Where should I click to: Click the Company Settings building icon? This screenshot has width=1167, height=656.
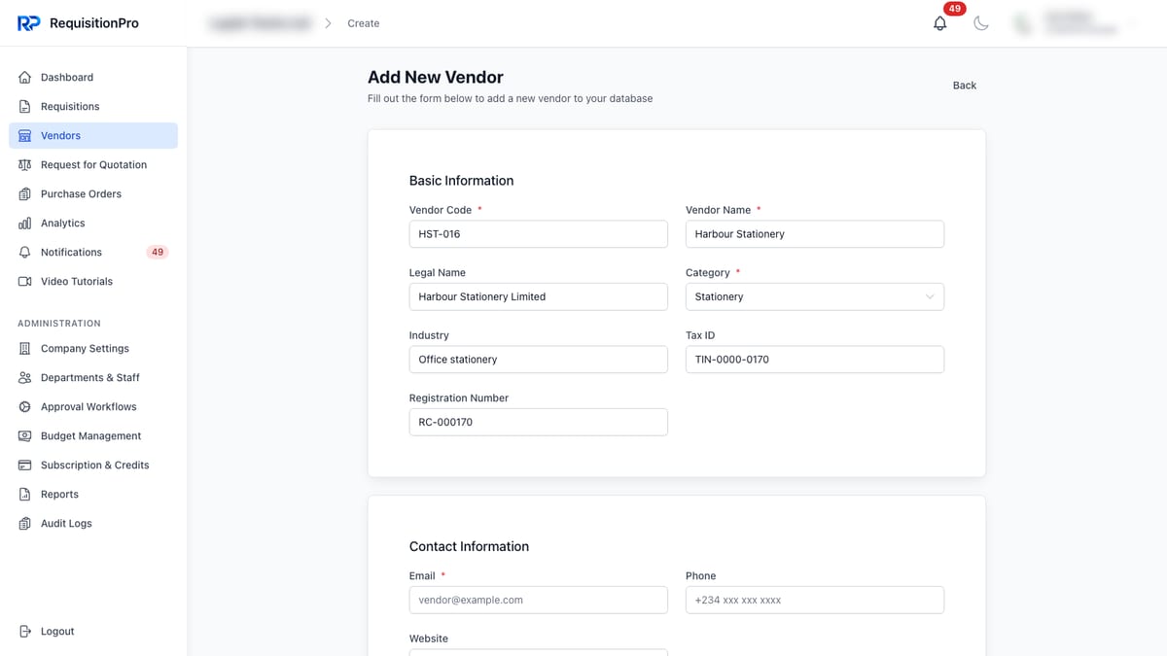[x=25, y=349]
